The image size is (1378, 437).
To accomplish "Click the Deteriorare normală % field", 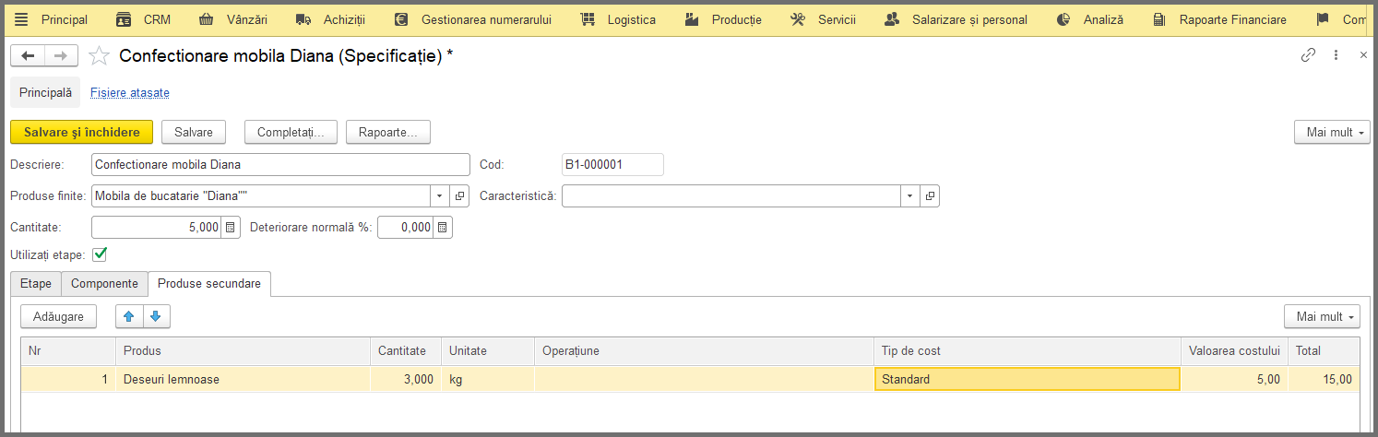I will 406,227.
